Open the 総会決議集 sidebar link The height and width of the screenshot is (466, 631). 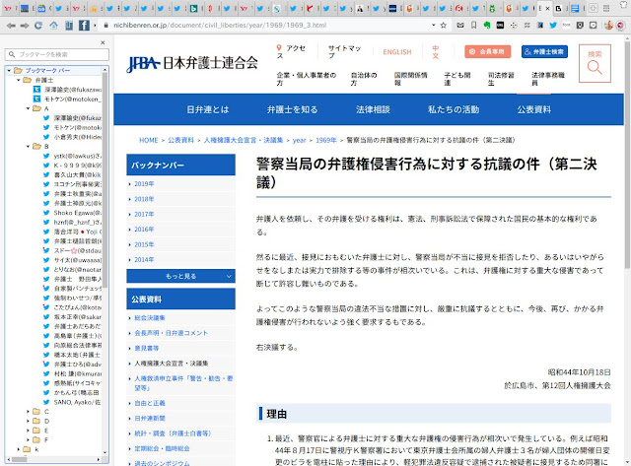pyautogui.click(x=150, y=317)
